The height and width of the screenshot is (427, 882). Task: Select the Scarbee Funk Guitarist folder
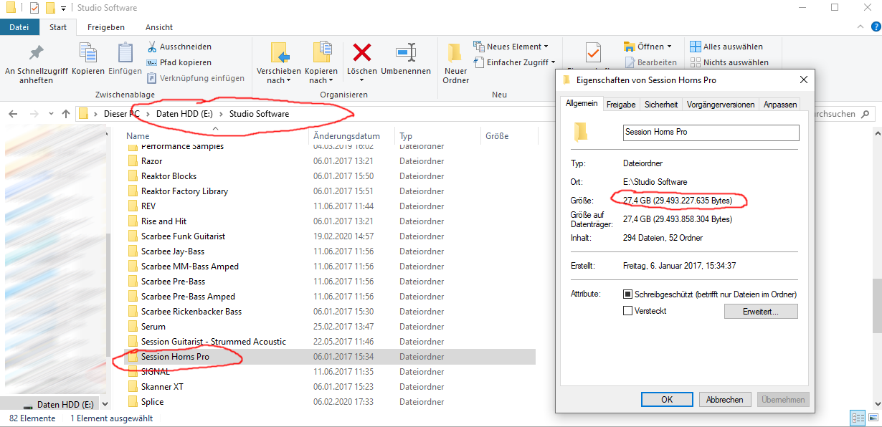(330, 236)
